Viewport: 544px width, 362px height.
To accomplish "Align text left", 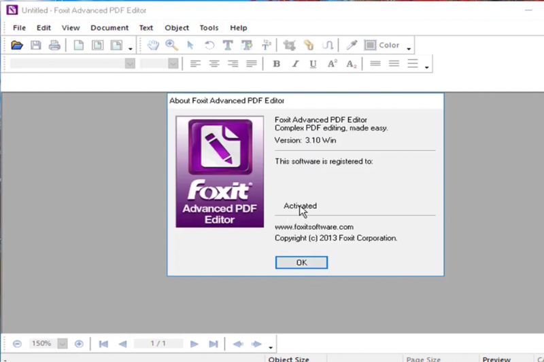I will coord(195,64).
